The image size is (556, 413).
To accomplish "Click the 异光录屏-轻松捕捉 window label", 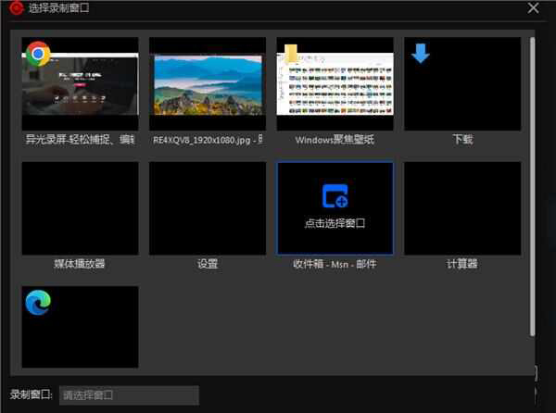I will click(80, 140).
